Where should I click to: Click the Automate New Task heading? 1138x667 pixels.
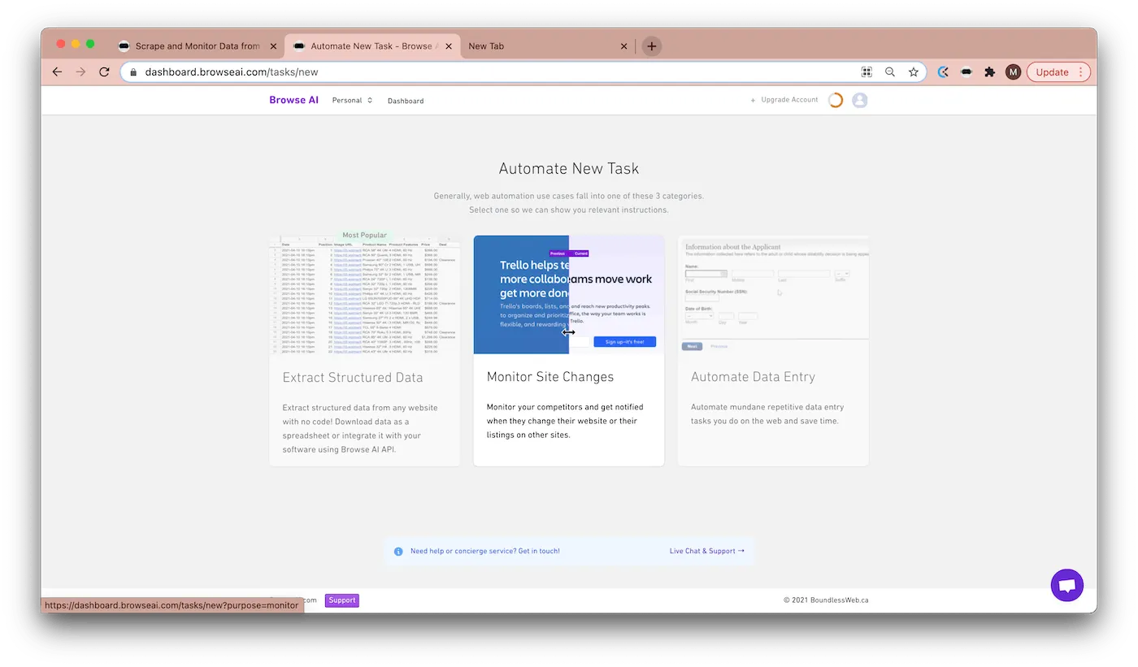(569, 169)
